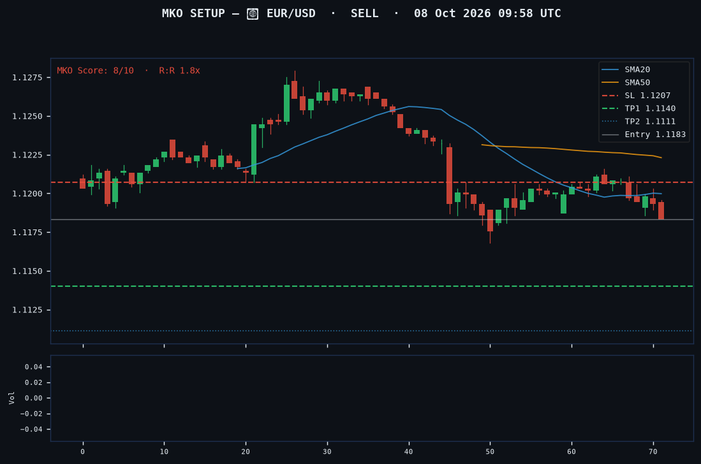Click the 50 x-axis tick label

[490, 452]
